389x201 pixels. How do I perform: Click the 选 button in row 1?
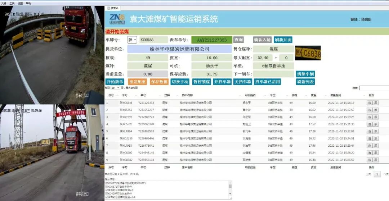pos(369,103)
